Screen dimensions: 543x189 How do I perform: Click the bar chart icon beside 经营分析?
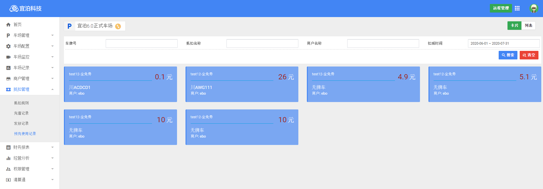pyautogui.click(x=9, y=158)
